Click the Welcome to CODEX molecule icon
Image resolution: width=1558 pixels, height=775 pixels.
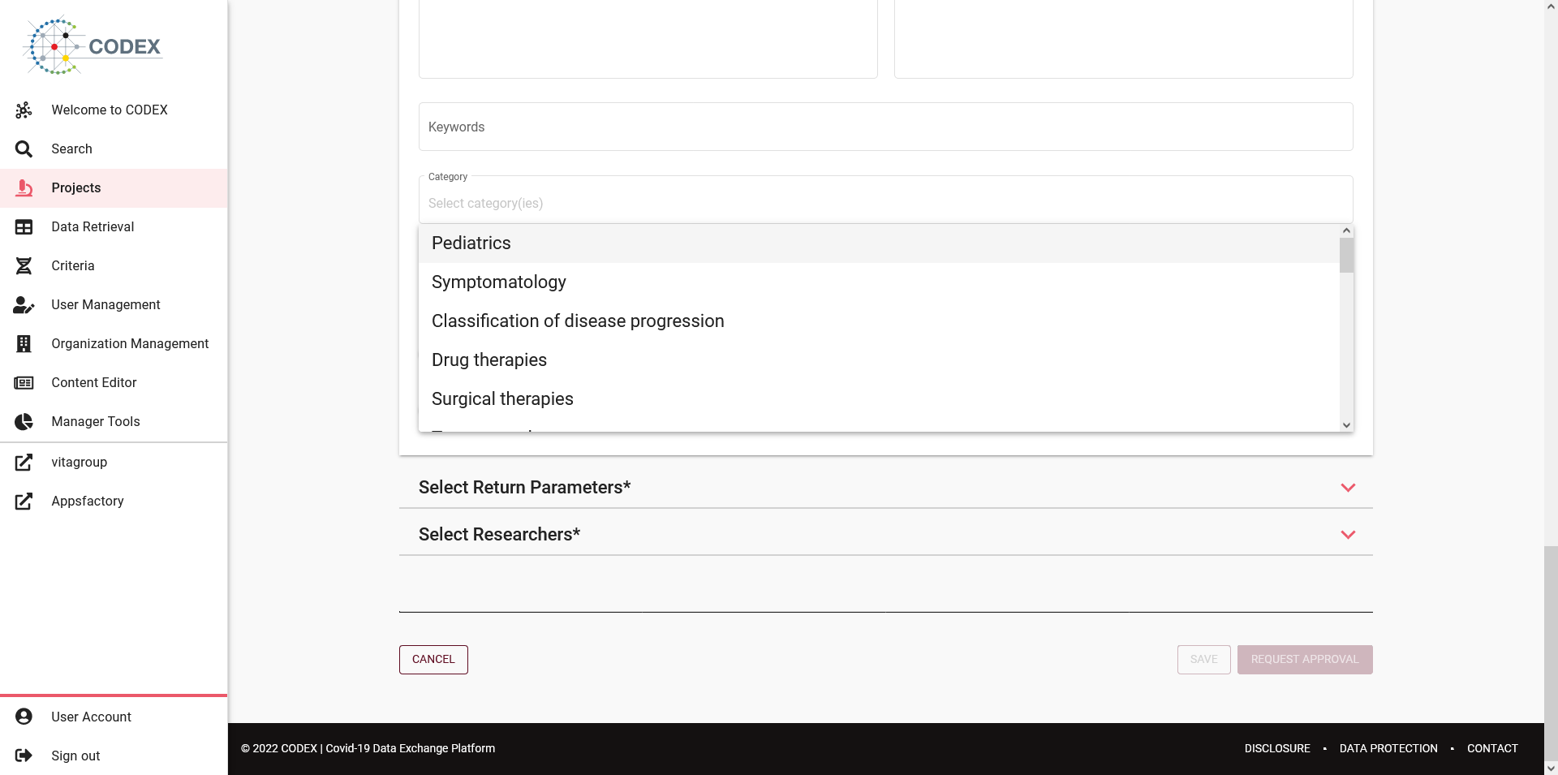click(x=24, y=110)
